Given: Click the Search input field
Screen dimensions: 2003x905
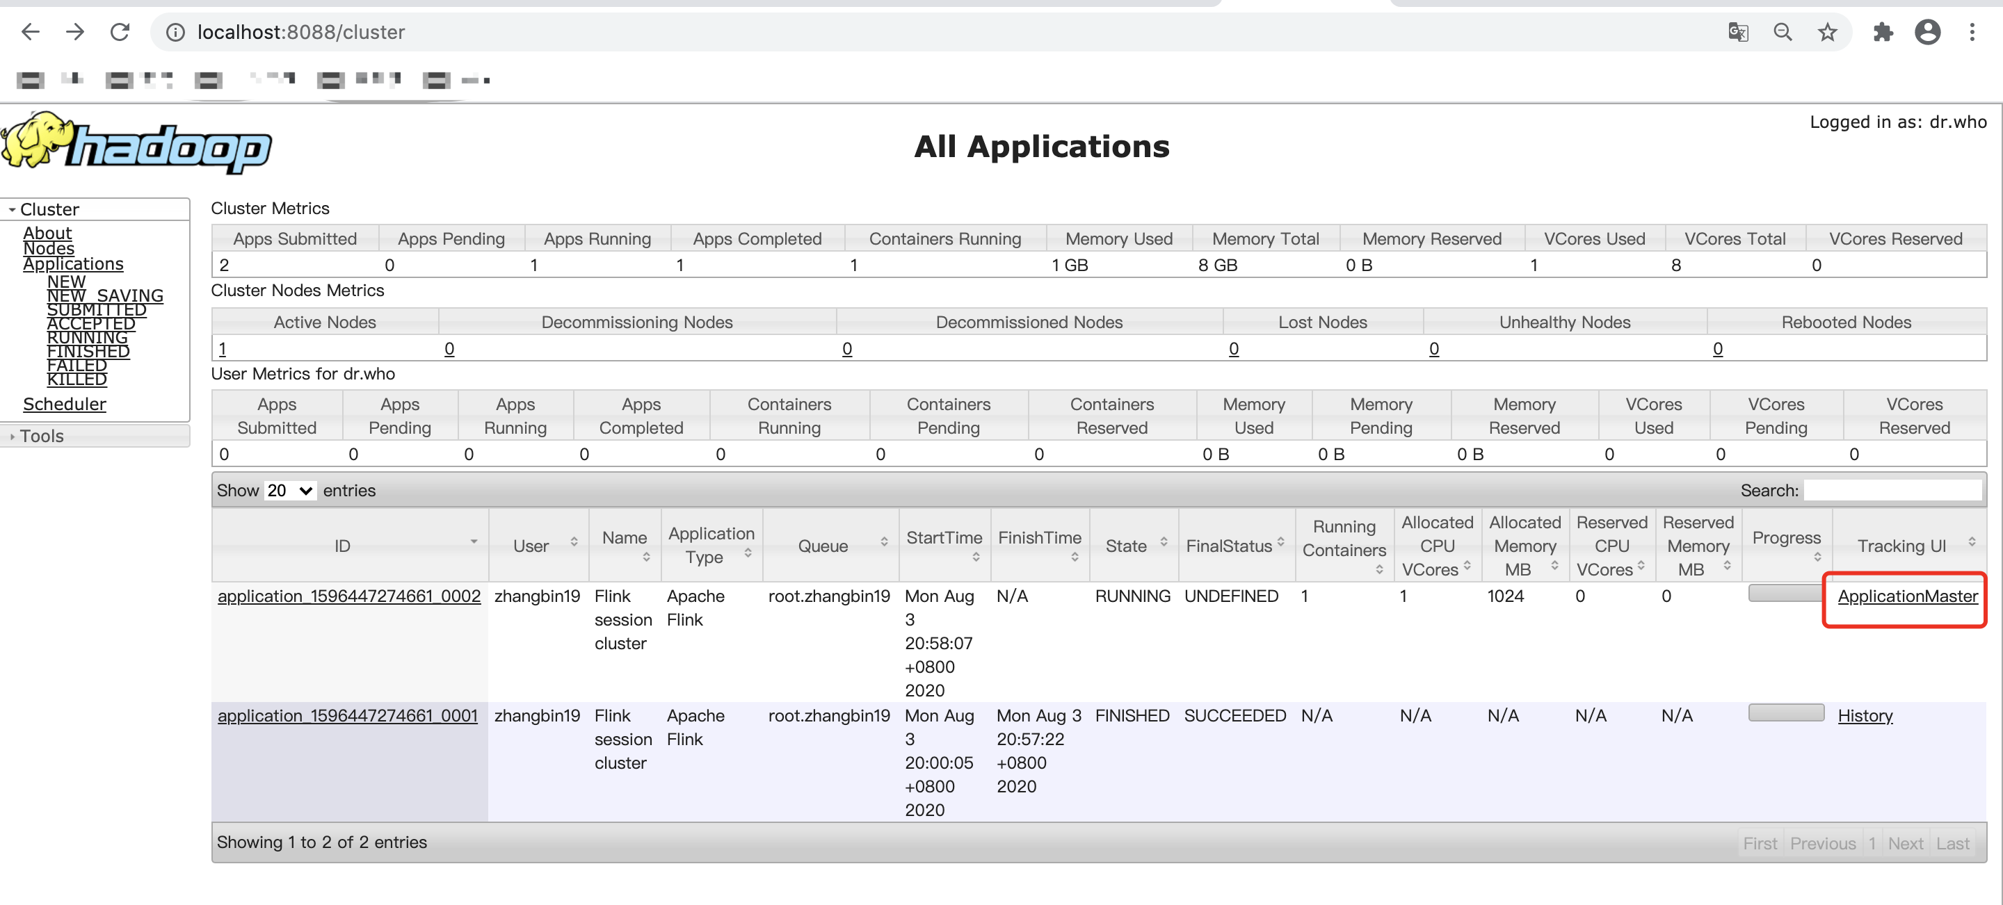Looking at the screenshot, I should (x=1892, y=490).
